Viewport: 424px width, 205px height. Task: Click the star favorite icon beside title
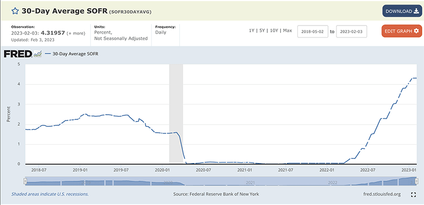(x=15, y=11)
